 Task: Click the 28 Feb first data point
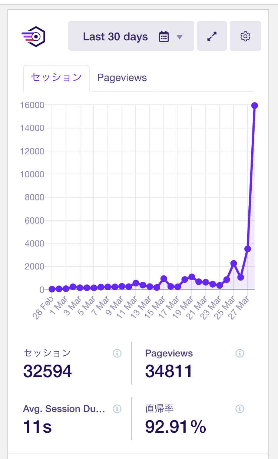52,289
